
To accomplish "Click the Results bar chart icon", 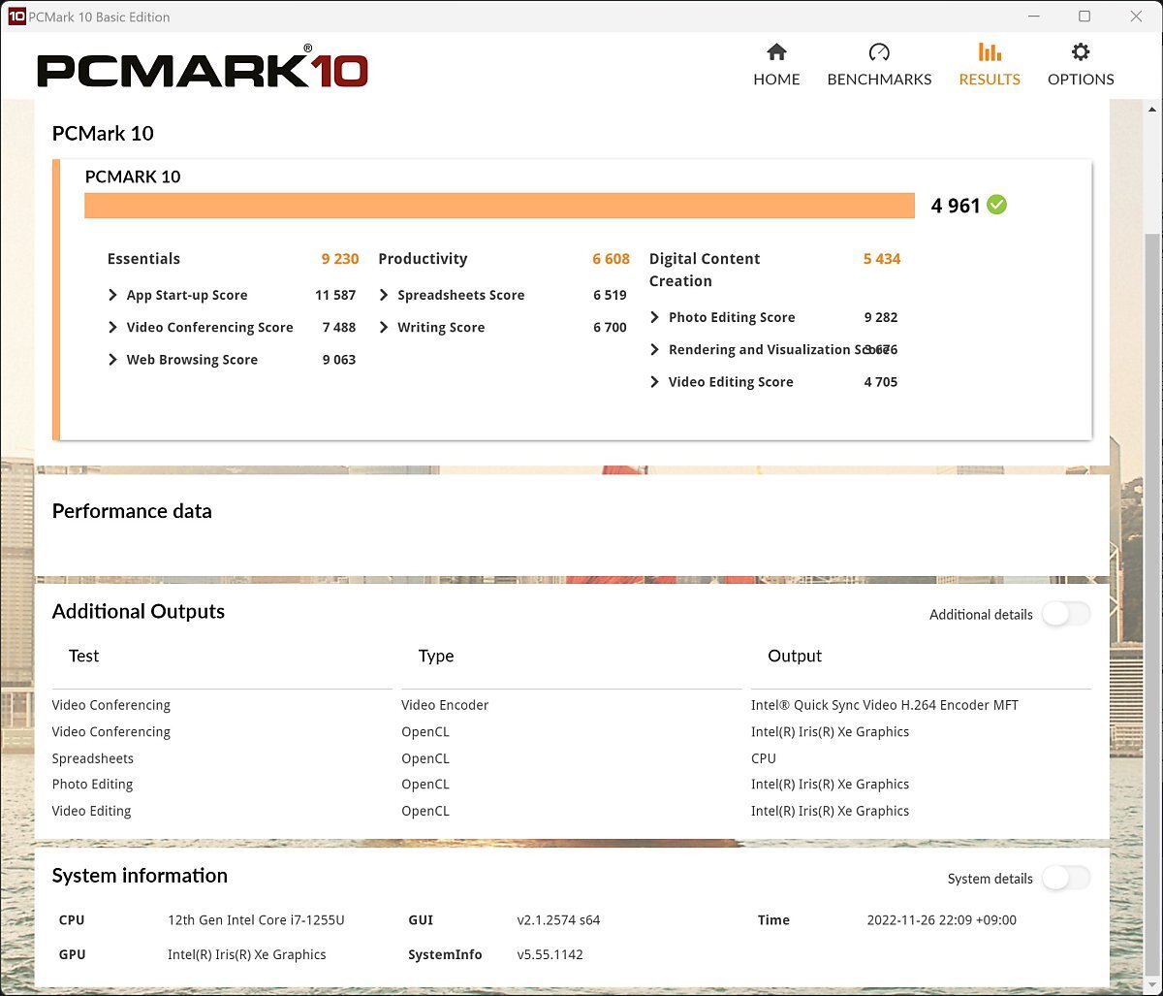I will point(990,52).
